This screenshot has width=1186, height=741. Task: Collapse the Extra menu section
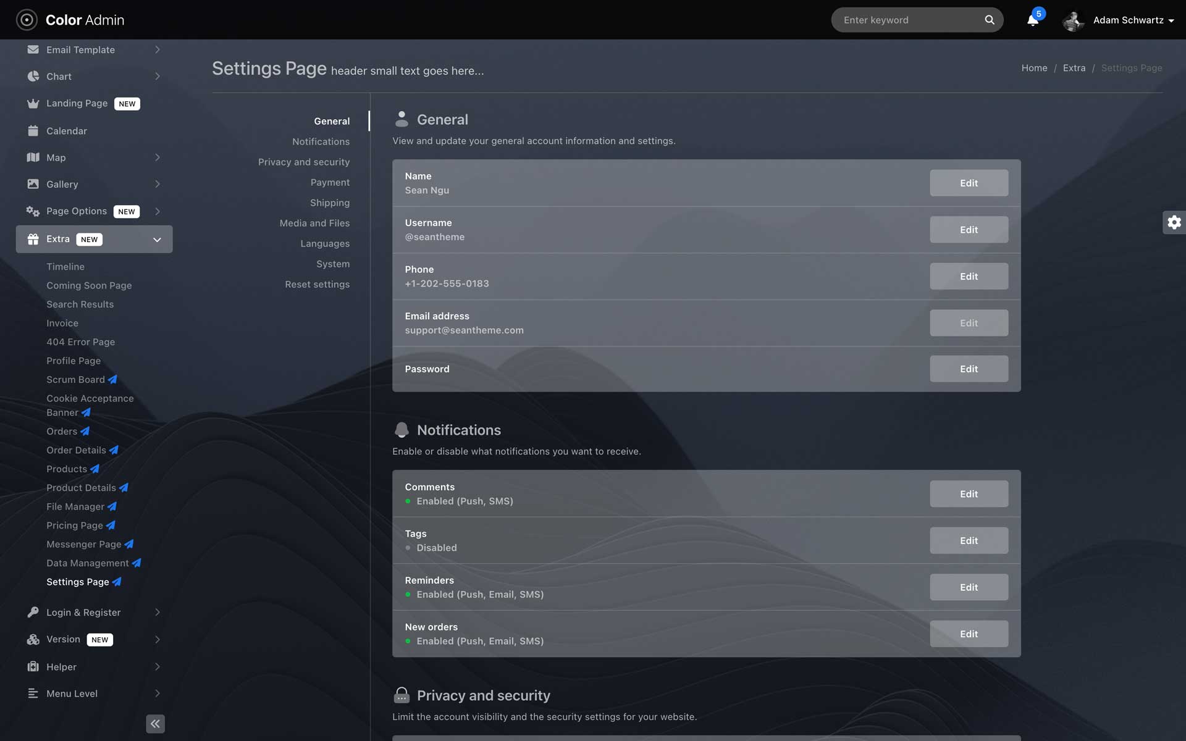tap(157, 240)
